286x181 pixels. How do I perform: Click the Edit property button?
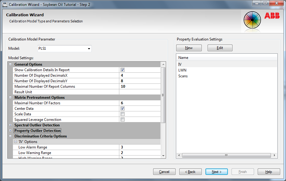[220, 48]
